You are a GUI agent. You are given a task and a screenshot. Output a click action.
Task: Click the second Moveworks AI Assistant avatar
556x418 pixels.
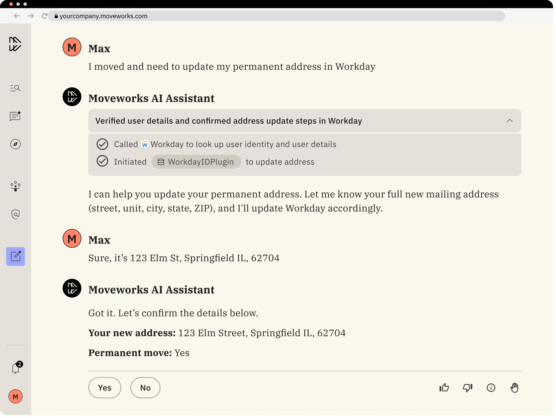(x=72, y=288)
